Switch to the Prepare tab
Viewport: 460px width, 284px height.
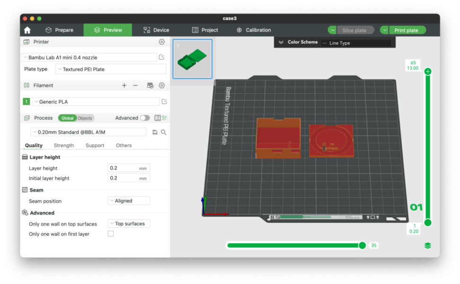[59, 30]
